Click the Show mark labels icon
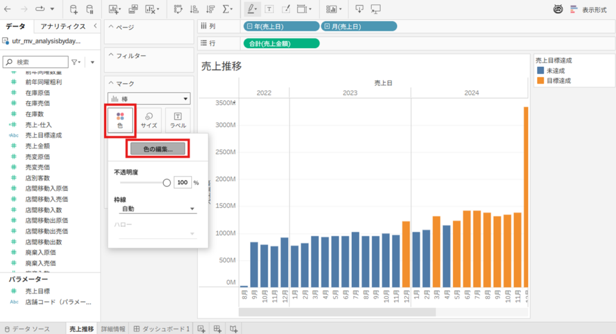This screenshot has height=334, width=616. tap(269, 9)
